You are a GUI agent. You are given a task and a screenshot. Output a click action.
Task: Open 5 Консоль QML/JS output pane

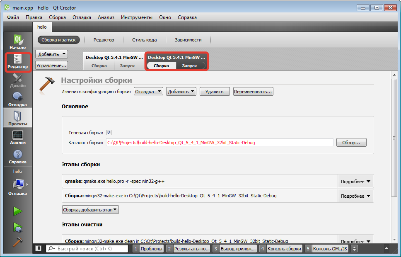tap(327, 248)
